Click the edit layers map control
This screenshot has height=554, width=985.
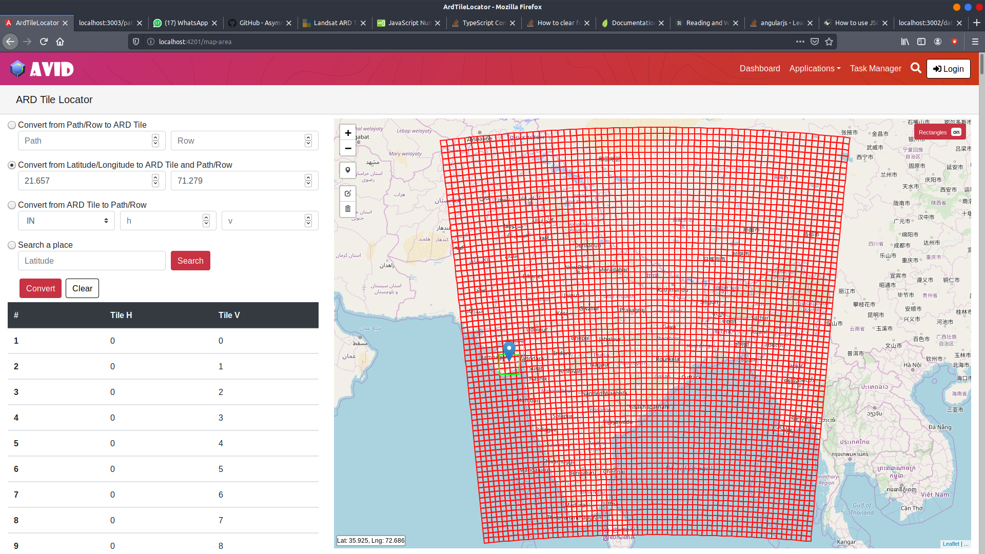pyautogui.click(x=348, y=193)
